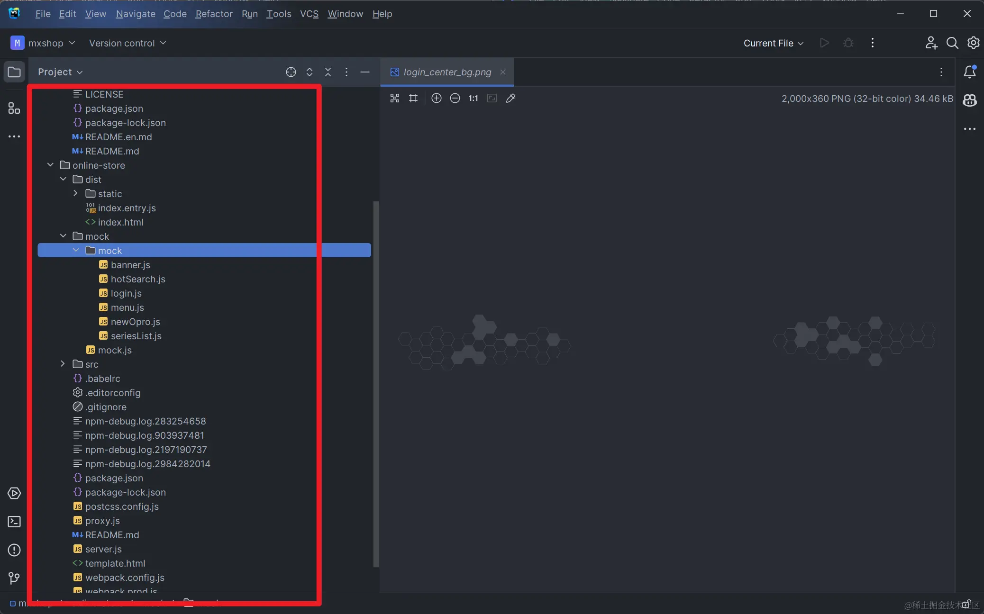
Task: Pick a color with the eyedropper tool
Action: [510, 98]
